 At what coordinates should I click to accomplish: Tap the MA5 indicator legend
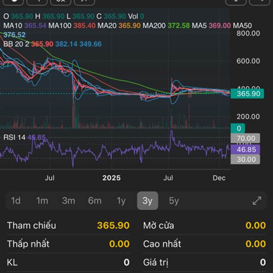[x=199, y=25]
